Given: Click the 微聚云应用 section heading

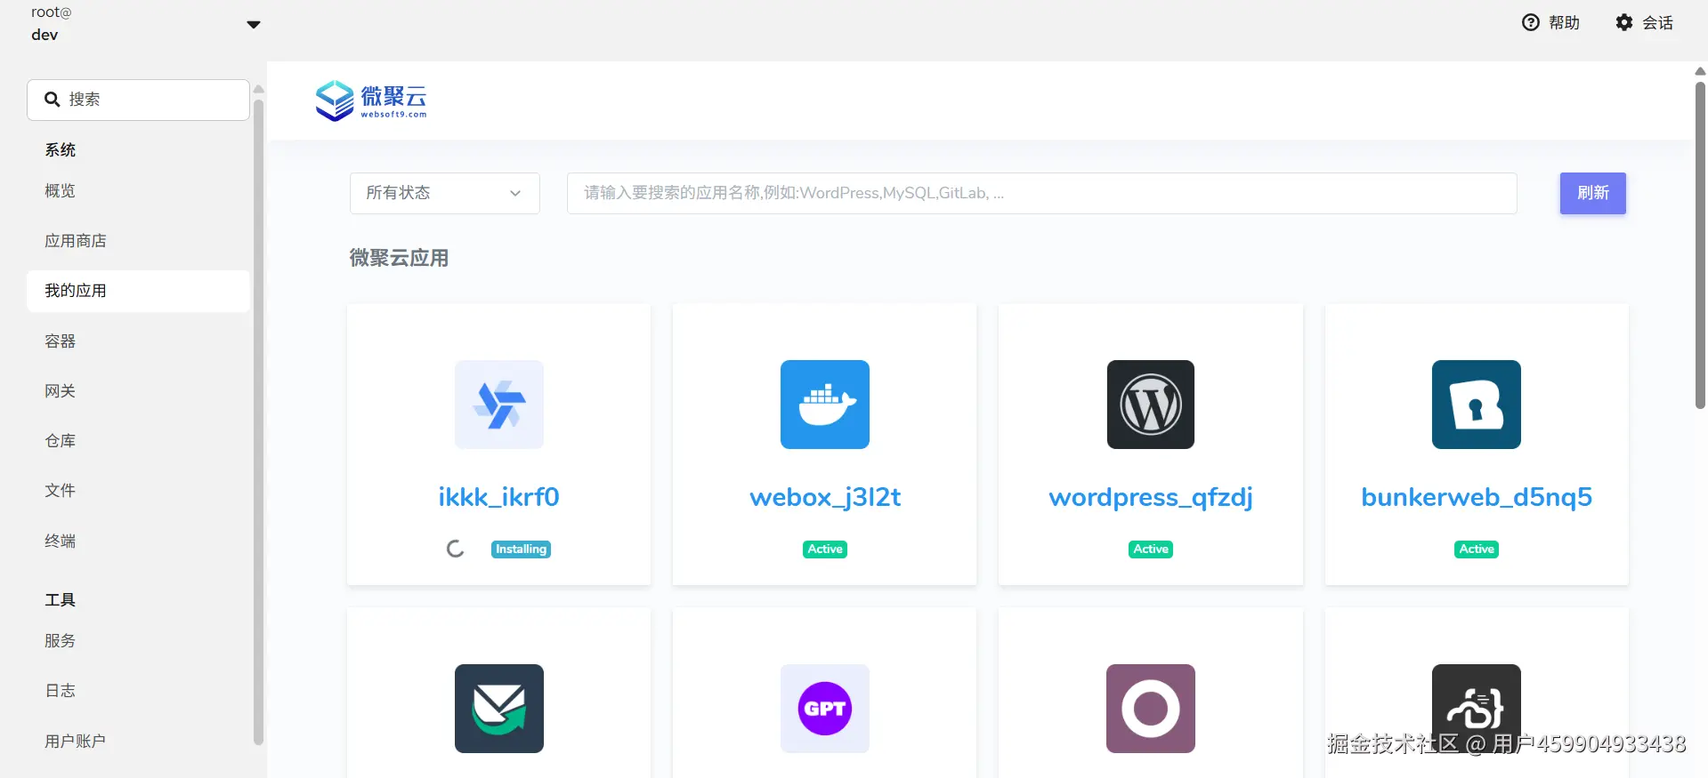Looking at the screenshot, I should click(x=399, y=258).
